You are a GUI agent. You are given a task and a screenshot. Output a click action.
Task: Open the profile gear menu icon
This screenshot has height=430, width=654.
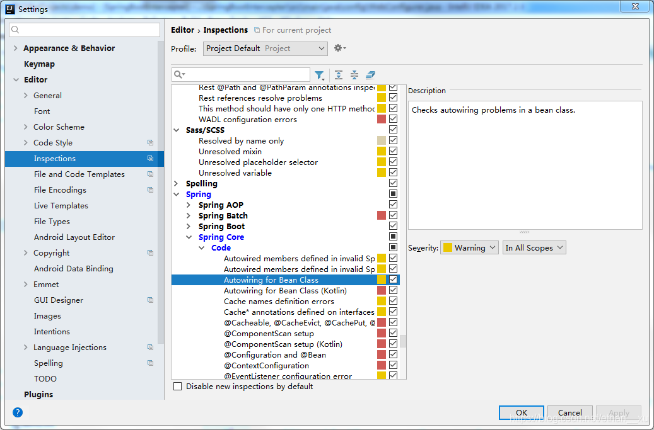pyautogui.click(x=339, y=48)
